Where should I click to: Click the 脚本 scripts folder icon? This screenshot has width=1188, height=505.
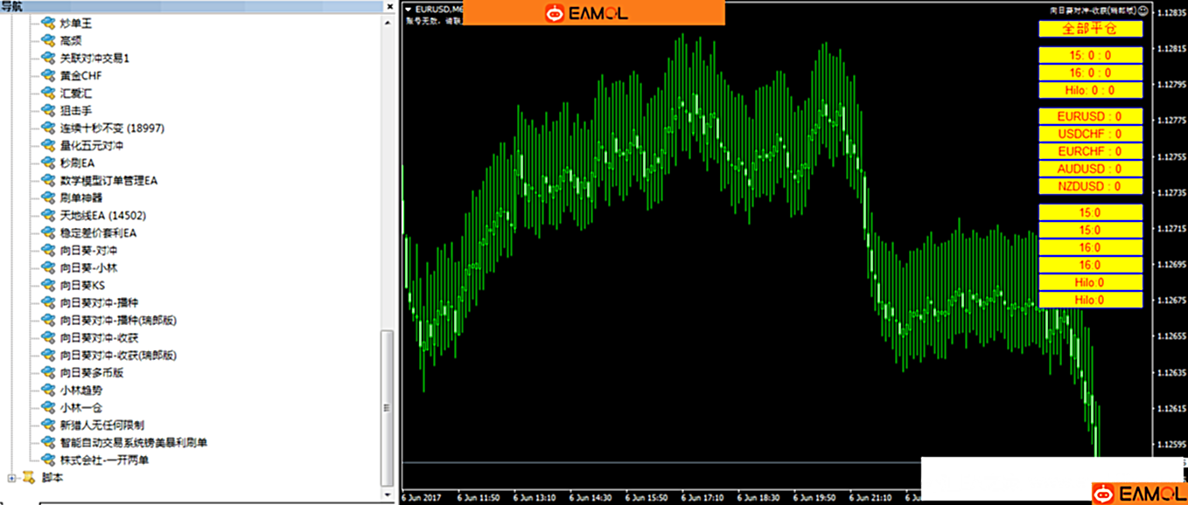29,478
